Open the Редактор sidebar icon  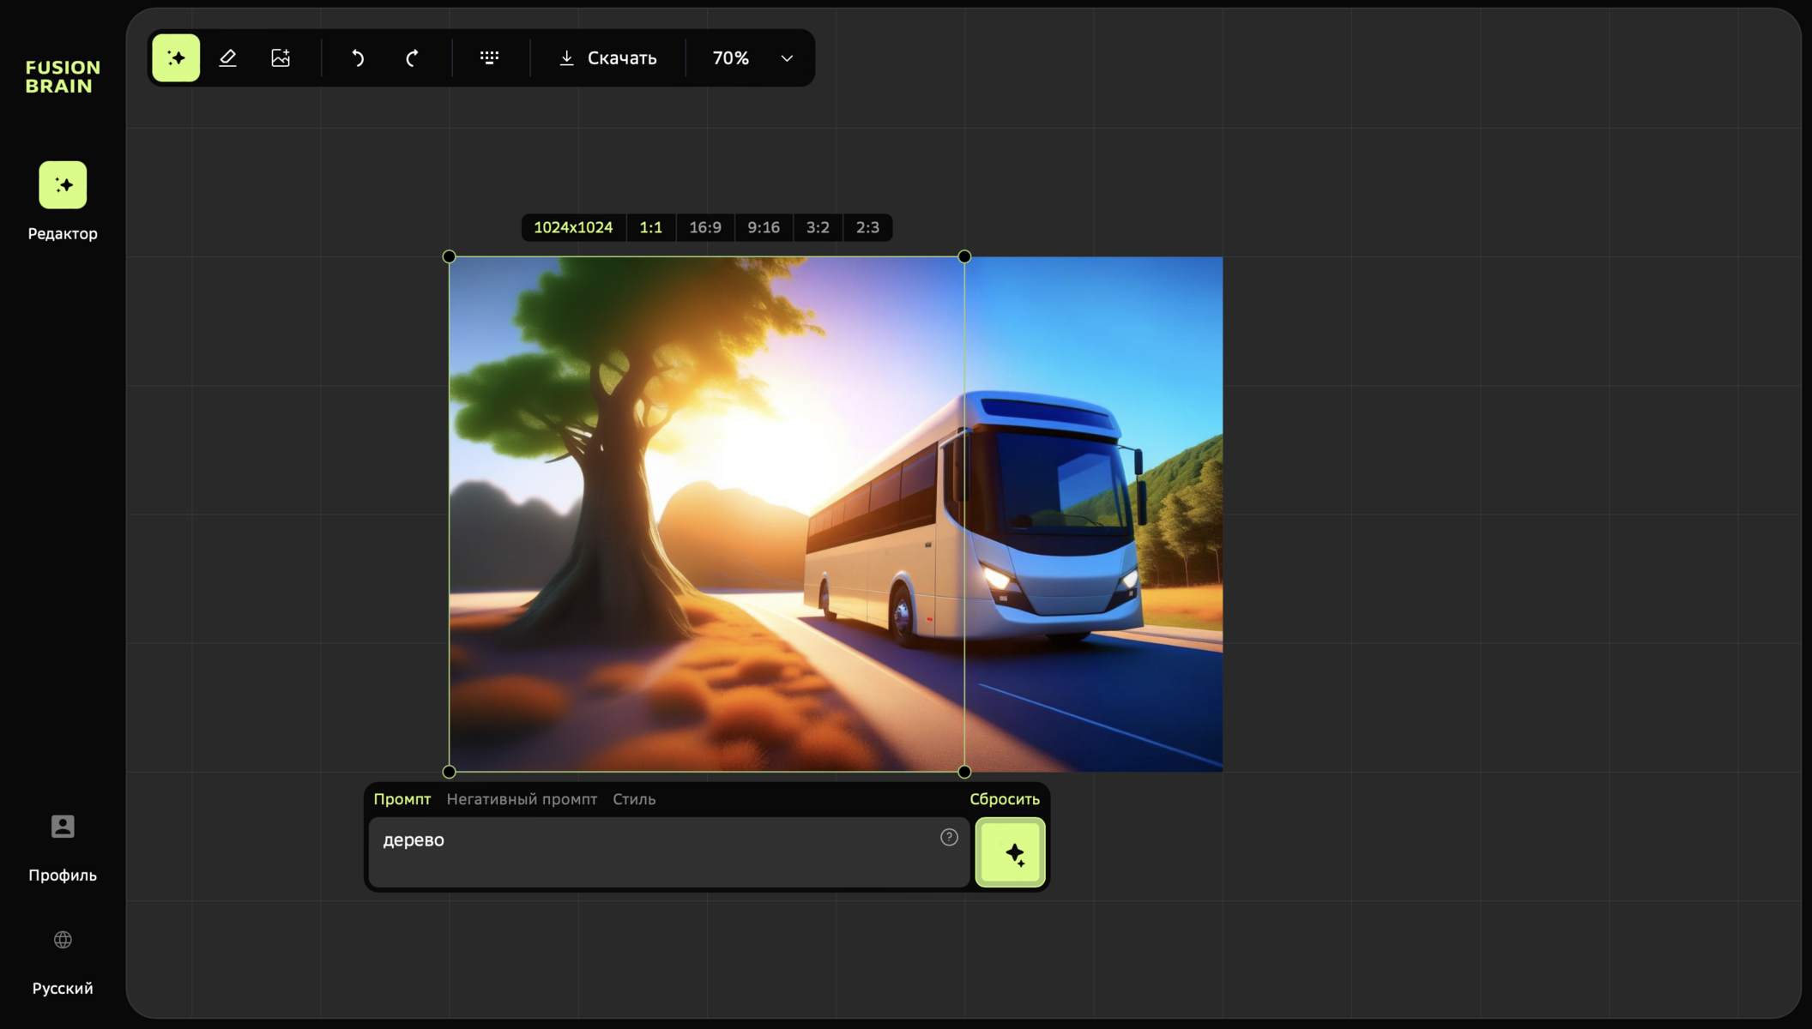pyautogui.click(x=63, y=185)
